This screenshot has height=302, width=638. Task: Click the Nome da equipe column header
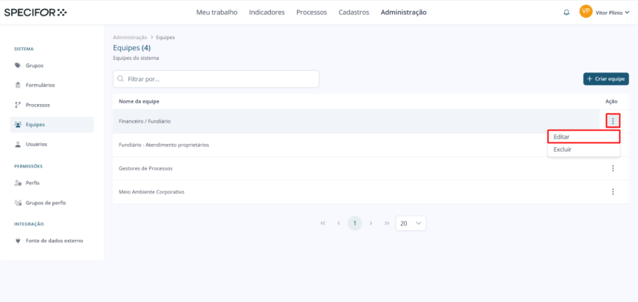pyautogui.click(x=139, y=101)
